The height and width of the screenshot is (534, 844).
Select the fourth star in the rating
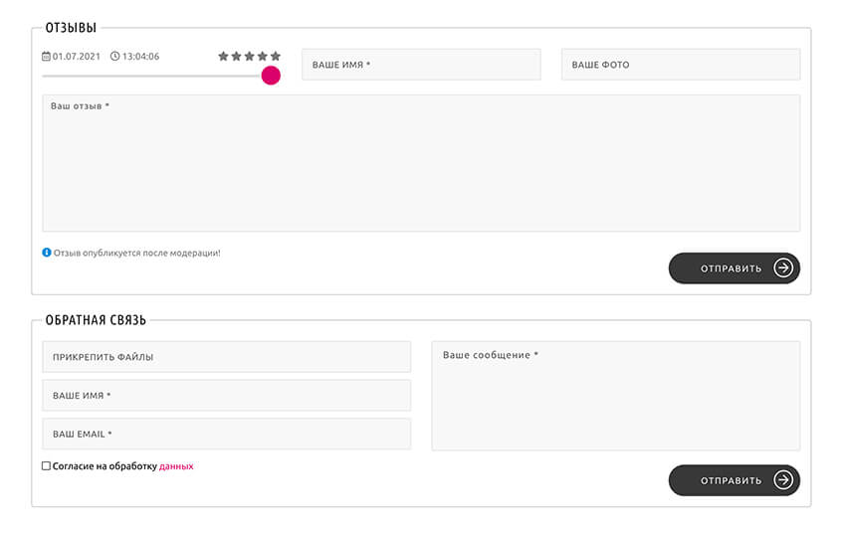263,57
